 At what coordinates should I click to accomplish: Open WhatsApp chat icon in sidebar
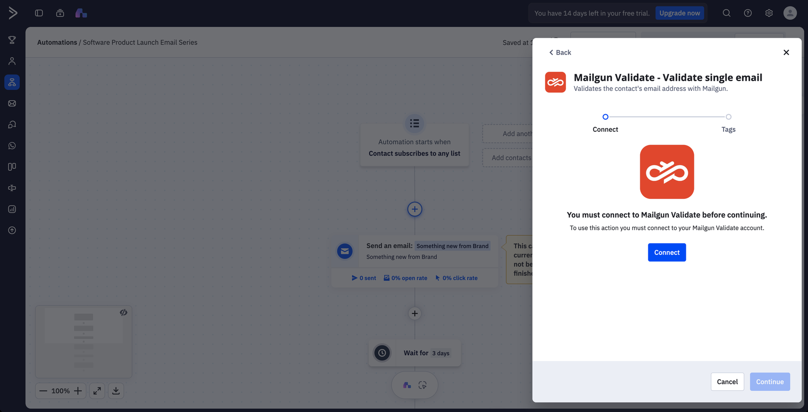(12, 146)
